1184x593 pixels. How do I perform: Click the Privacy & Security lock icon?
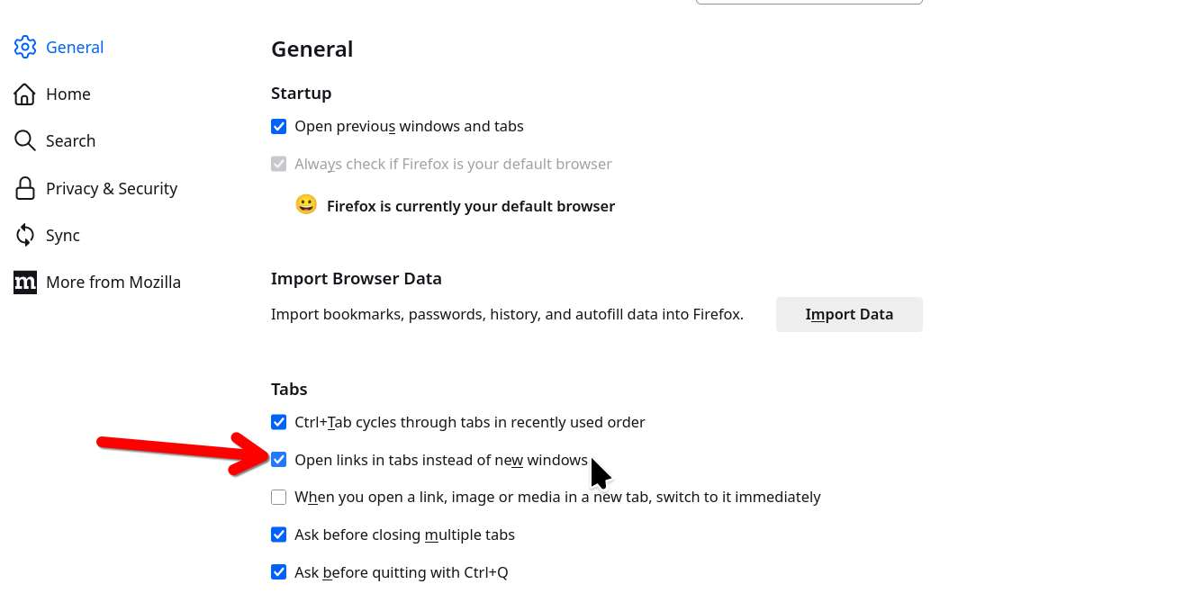coord(25,188)
